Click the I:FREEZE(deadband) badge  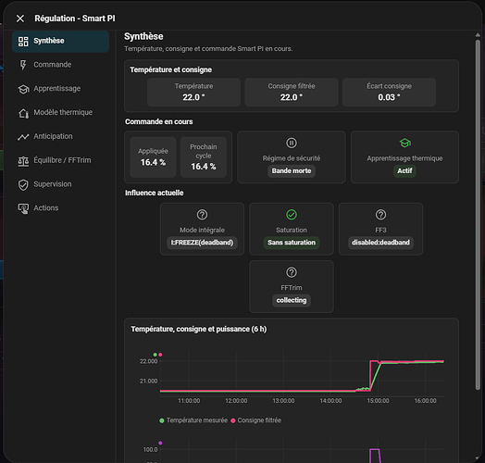click(x=202, y=243)
